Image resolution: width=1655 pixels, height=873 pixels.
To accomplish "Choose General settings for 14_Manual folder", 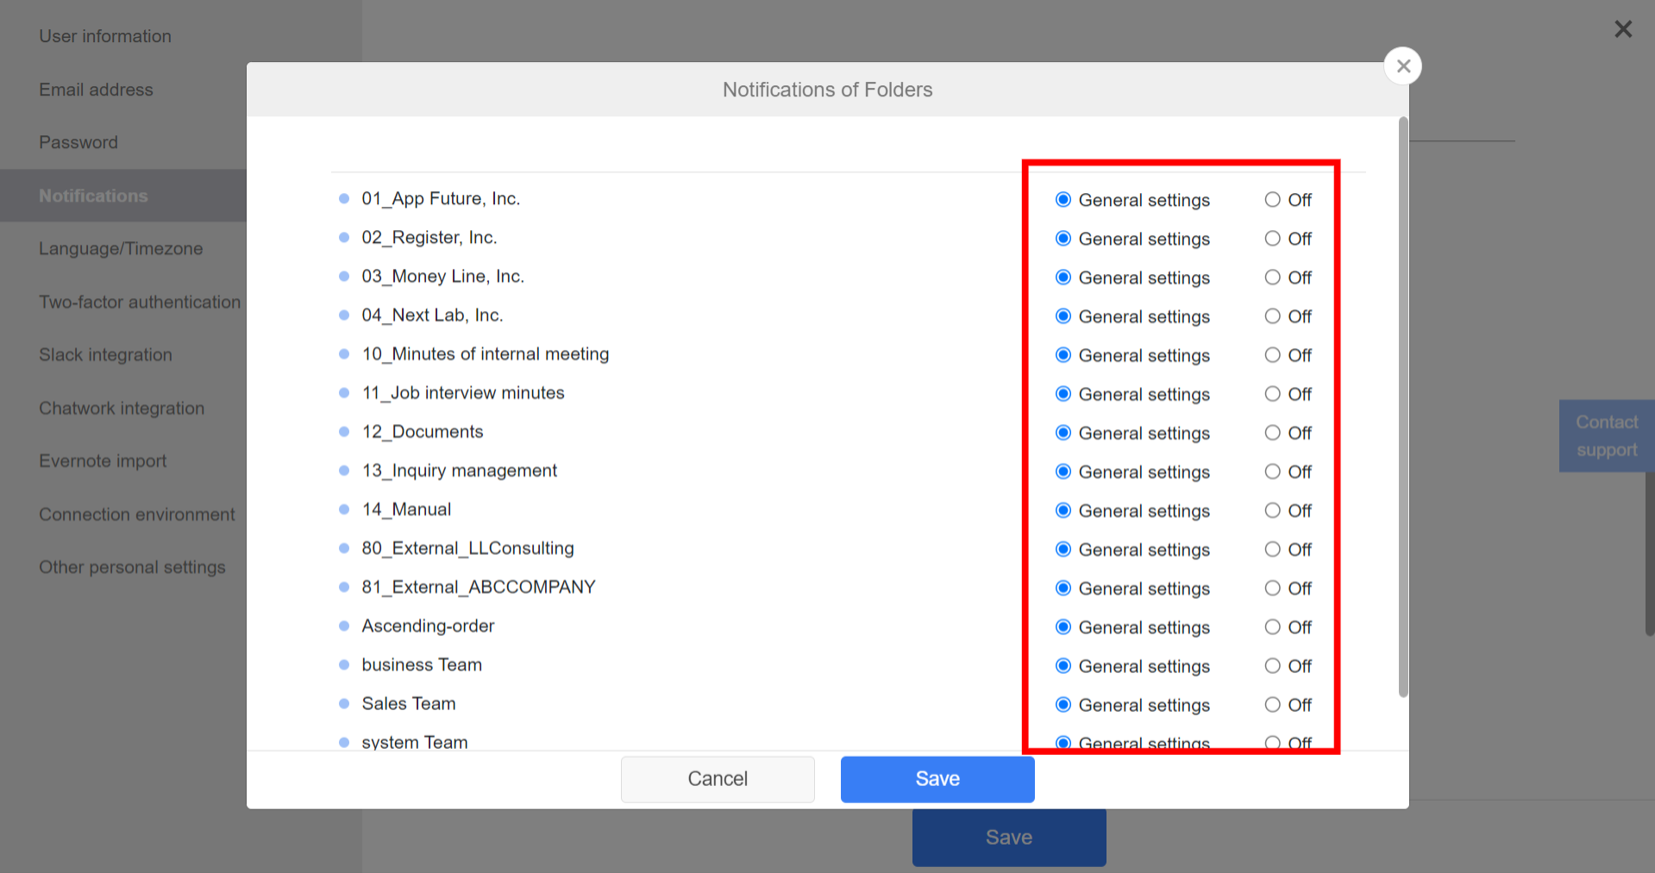I will [1063, 510].
